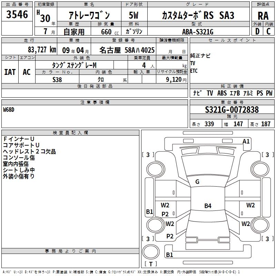Click the 検査員記入欄 section header
This screenshot has width=276, height=276.
(x=70, y=133)
